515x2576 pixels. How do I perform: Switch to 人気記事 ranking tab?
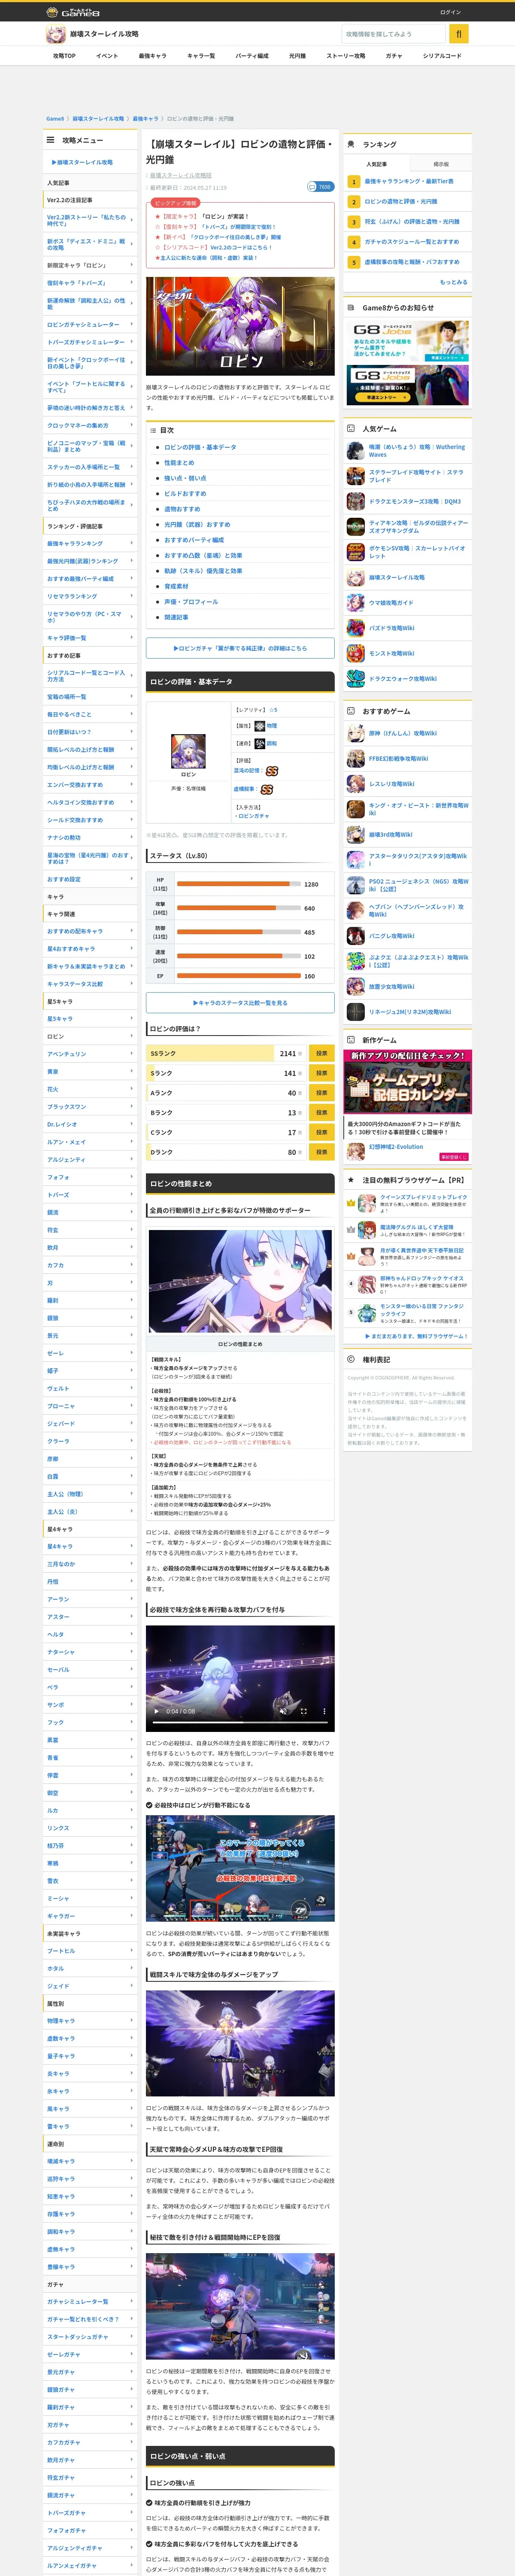click(376, 164)
